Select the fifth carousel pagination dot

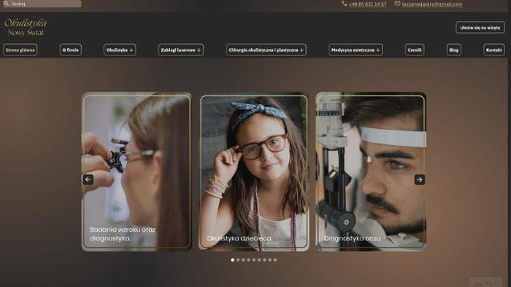pos(254,260)
